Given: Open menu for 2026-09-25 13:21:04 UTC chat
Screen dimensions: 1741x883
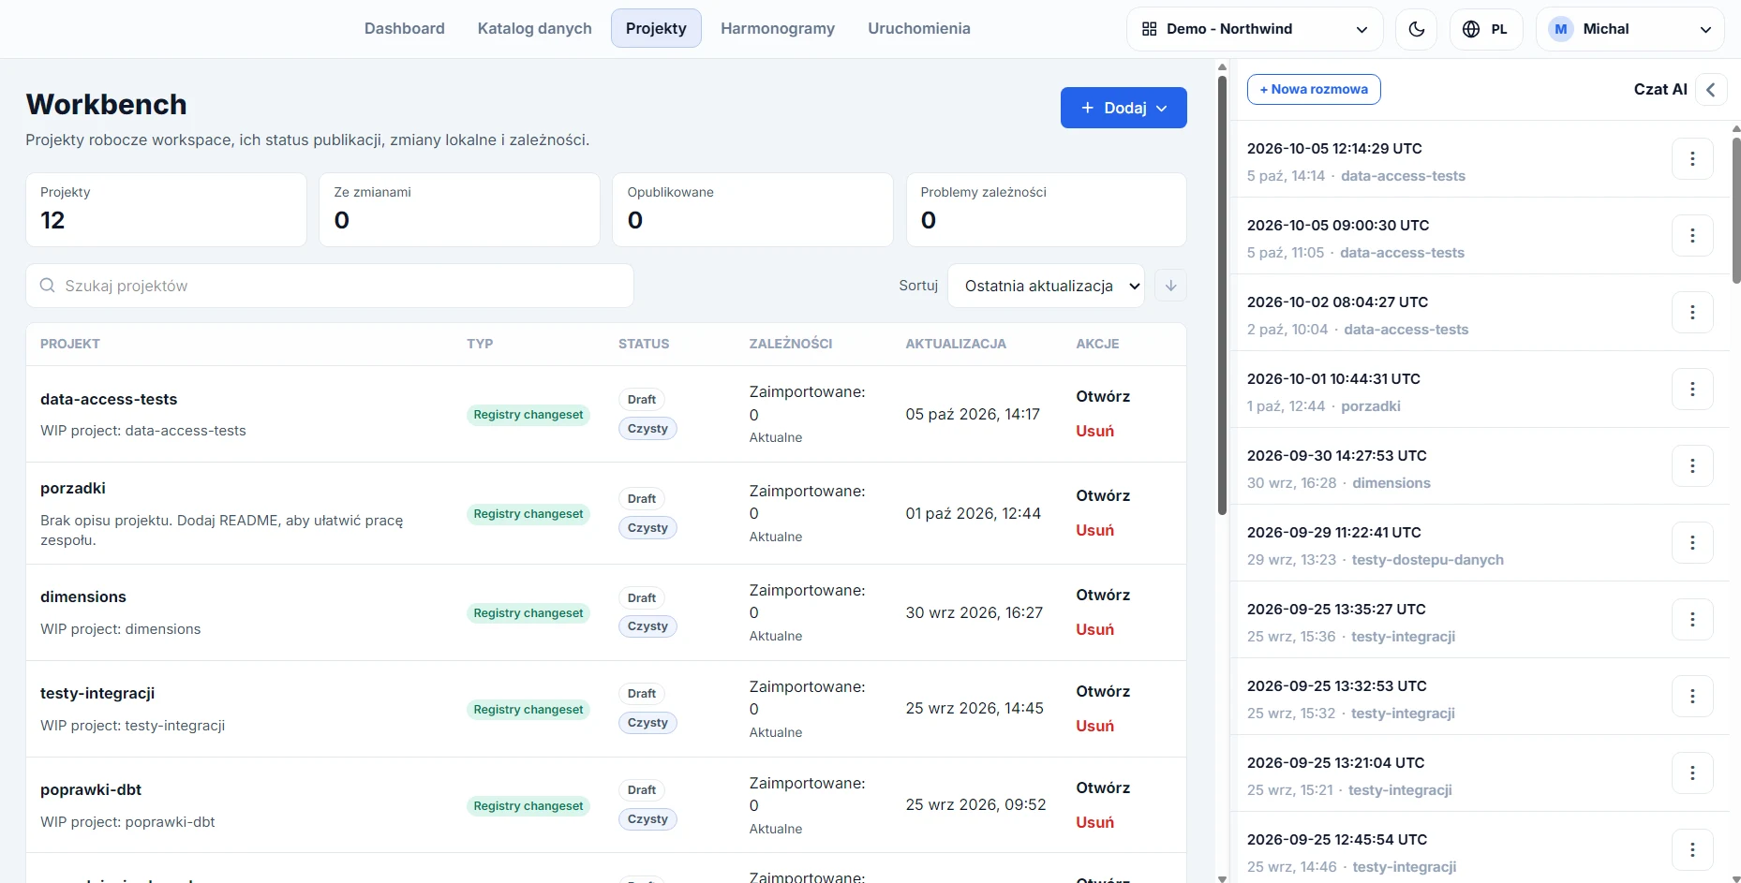Looking at the screenshot, I should (1692, 773).
